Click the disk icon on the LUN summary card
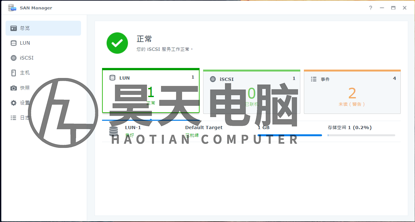Viewport: 415px width, 222px height. 112,77
